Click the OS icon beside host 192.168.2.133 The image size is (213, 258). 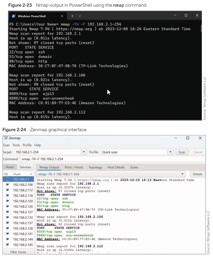(7, 217)
